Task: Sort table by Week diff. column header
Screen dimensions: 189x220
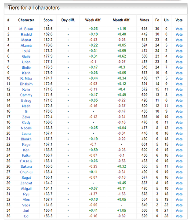Action: (x=93, y=20)
